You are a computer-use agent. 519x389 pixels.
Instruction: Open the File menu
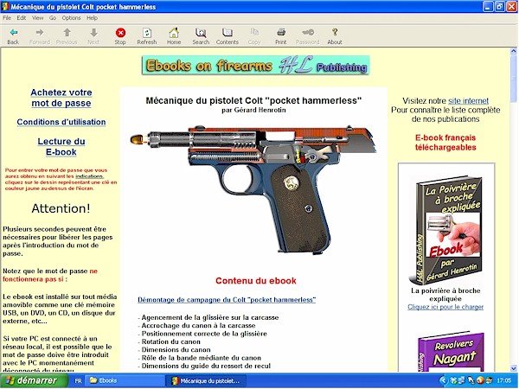click(7, 18)
